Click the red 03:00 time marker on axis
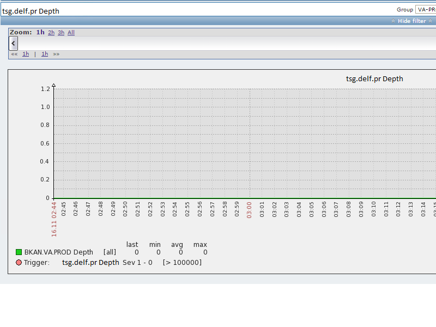 tap(250, 209)
